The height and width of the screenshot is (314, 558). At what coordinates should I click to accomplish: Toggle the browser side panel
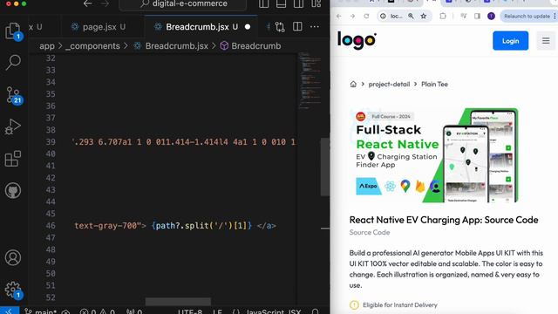477,16
